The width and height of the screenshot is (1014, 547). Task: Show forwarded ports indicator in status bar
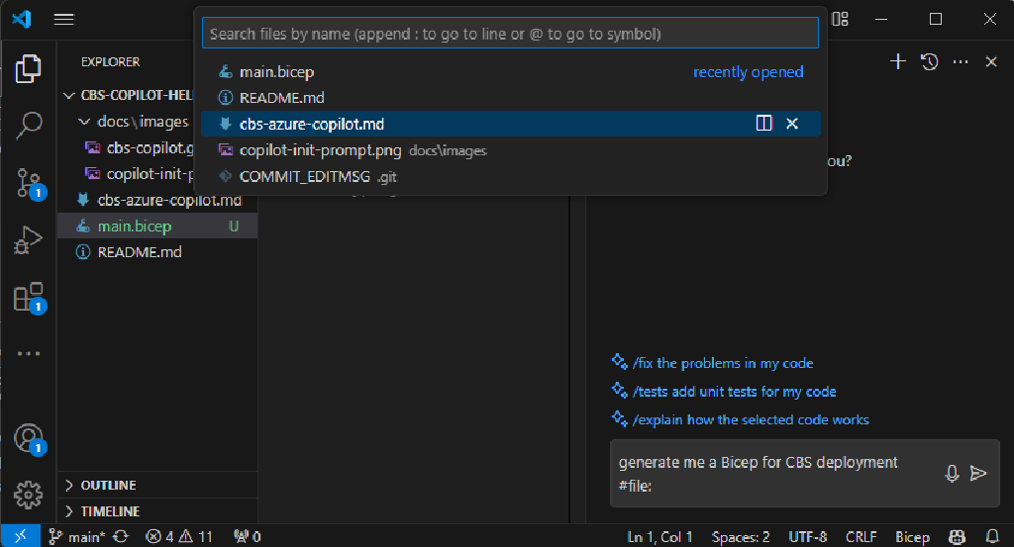coord(247,537)
